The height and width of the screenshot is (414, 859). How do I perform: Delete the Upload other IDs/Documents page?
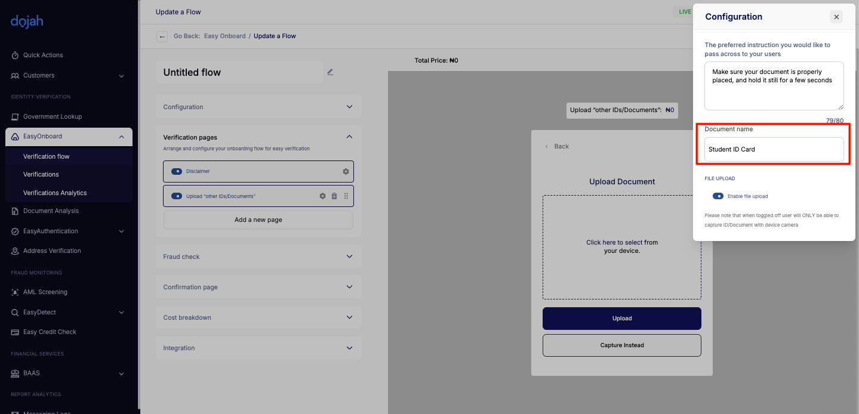point(334,196)
